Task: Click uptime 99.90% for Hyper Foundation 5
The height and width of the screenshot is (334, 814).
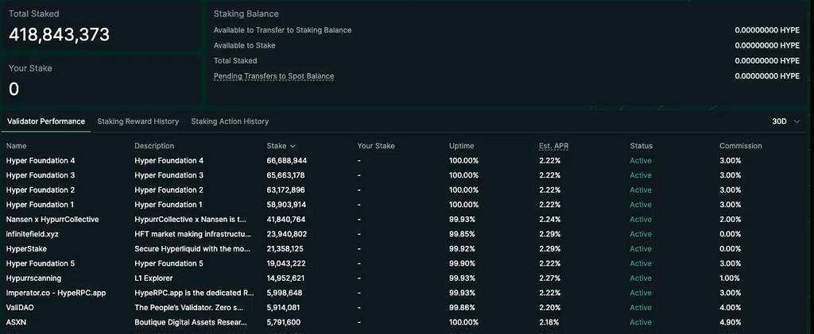Action: click(462, 263)
